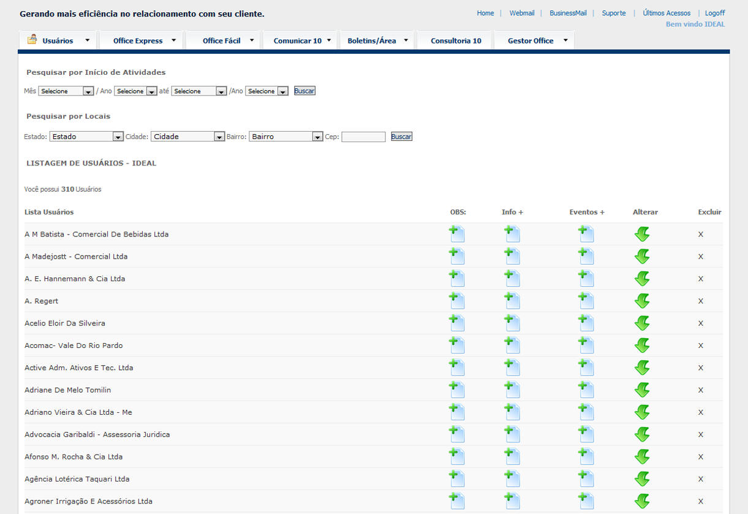Click into the Cep input field

363,137
